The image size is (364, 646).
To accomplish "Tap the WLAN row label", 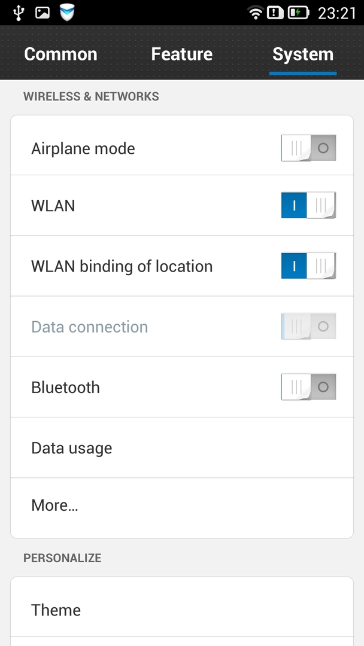I will (53, 206).
